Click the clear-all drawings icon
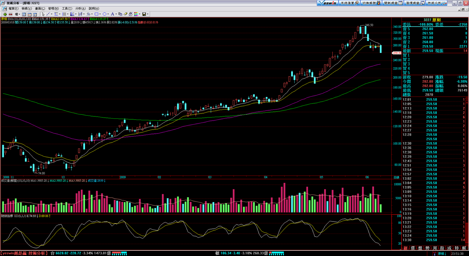Viewport: 469px width, 256px height. pyautogui.click(x=130, y=14)
